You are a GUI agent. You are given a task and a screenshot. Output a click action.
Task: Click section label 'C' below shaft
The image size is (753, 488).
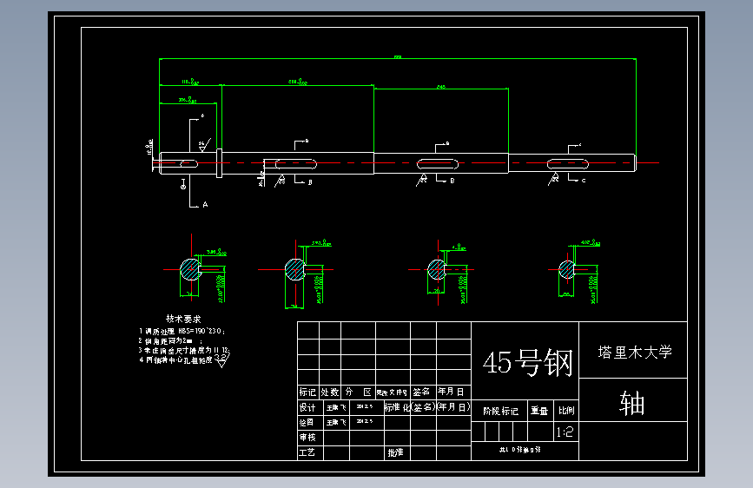coord(584,181)
